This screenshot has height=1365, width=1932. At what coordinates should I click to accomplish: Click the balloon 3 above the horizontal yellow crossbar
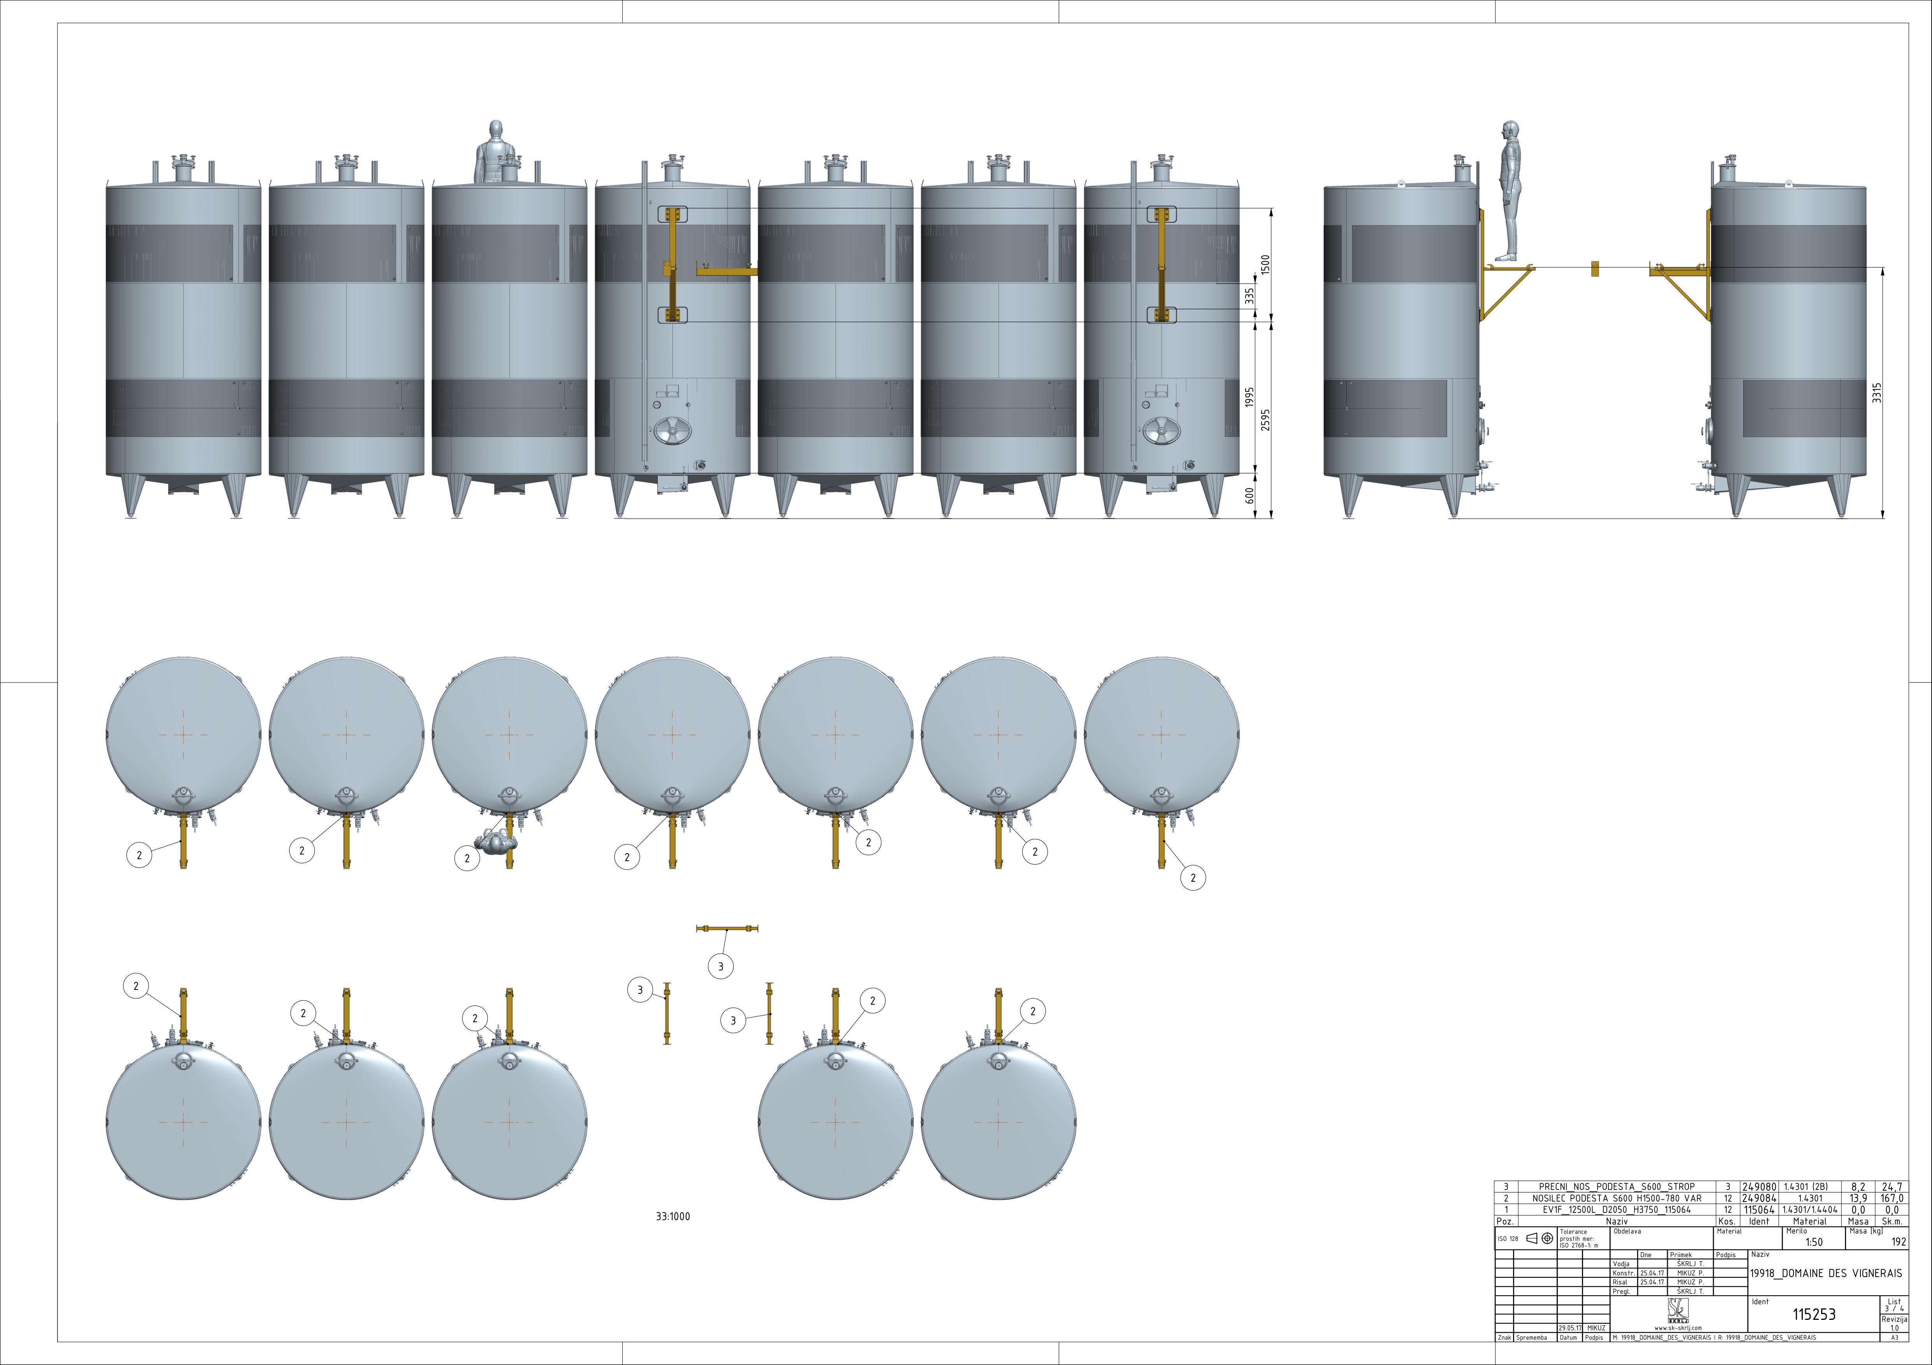(x=720, y=967)
